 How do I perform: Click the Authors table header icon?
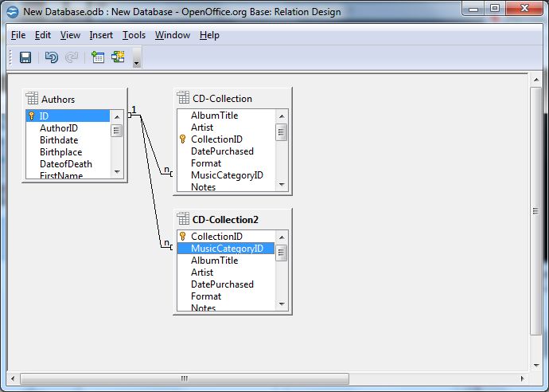[x=32, y=99]
